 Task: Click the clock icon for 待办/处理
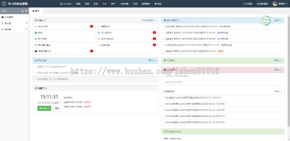[x=36, y=27]
